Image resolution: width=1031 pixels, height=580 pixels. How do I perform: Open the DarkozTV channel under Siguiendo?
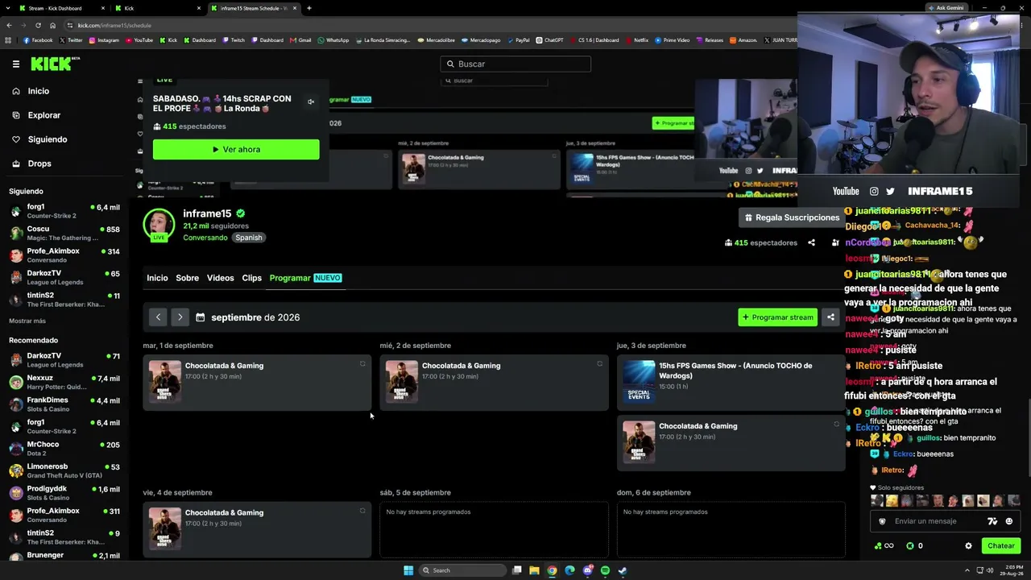click(x=64, y=277)
